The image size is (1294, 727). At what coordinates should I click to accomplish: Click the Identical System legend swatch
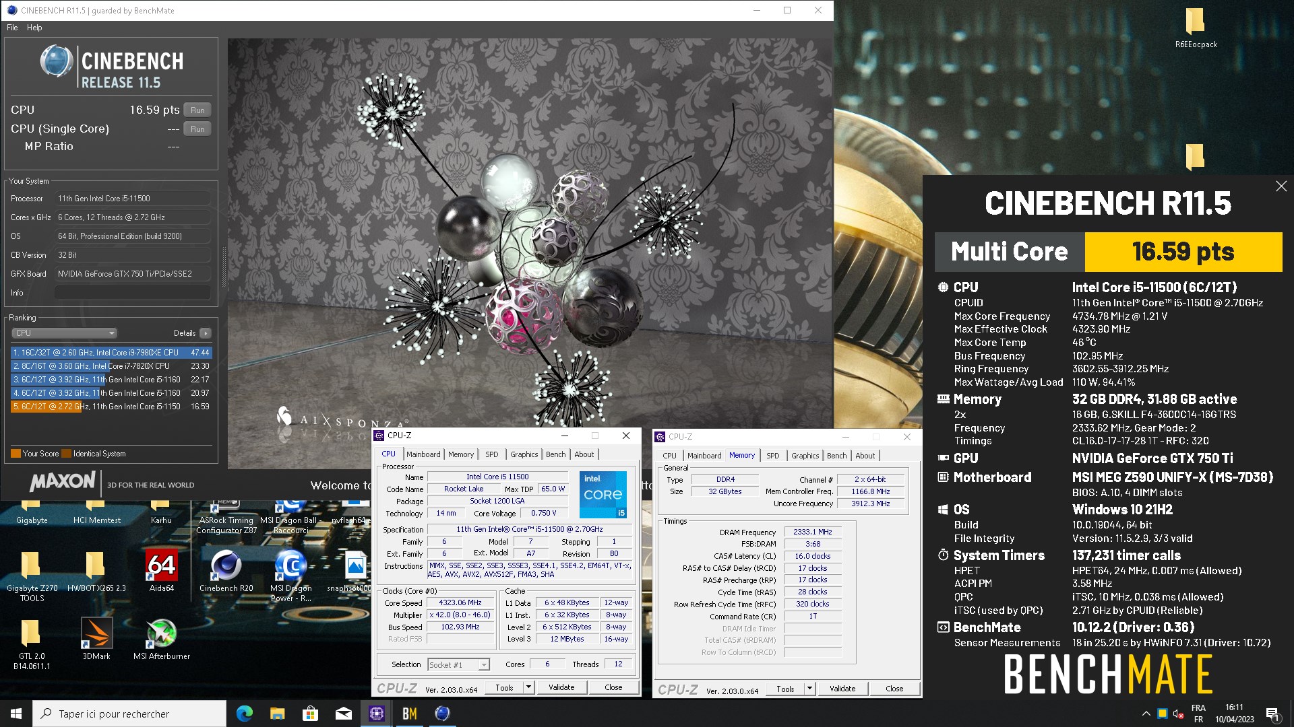tap(66, 454)
